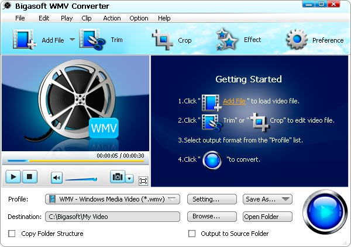This screenshot has height=247, width=351.
Task: Seek on the playback progress bar
Action: pos(75,161)
